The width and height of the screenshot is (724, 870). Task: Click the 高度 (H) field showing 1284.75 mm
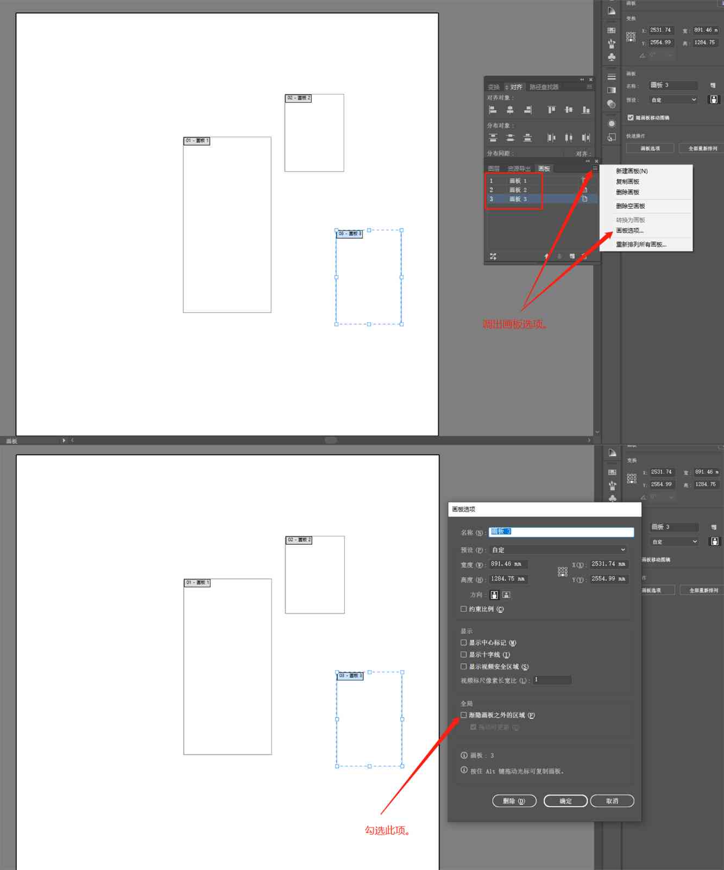(x=508, y=579)
